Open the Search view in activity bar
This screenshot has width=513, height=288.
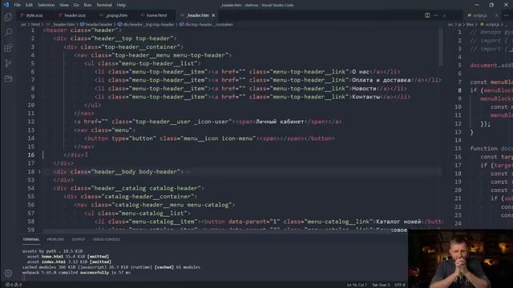click(x=8, y=32)
